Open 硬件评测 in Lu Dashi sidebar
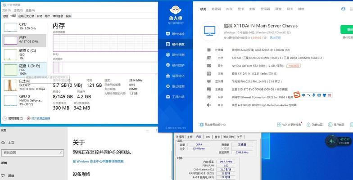 [176, 55]
